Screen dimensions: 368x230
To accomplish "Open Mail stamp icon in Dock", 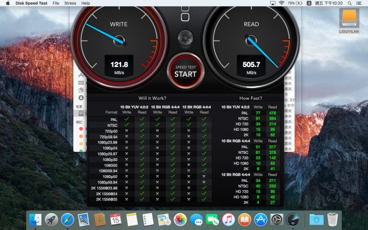I will coord(83,220).
